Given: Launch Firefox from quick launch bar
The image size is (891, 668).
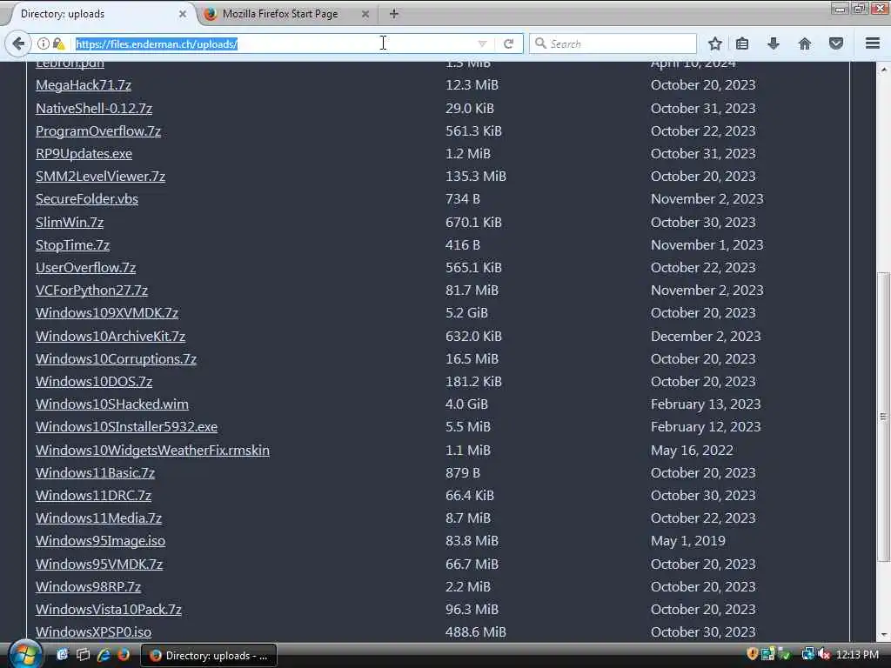Looking at the screenshot, I should (124, 655).
